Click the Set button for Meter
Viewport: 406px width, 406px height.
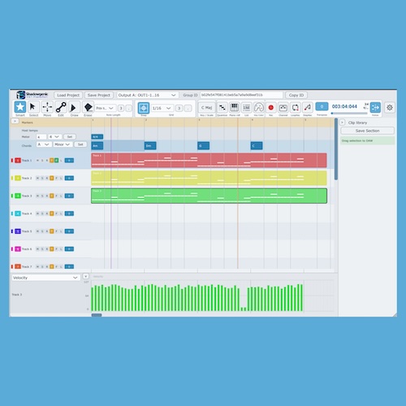tap(70, 136)
